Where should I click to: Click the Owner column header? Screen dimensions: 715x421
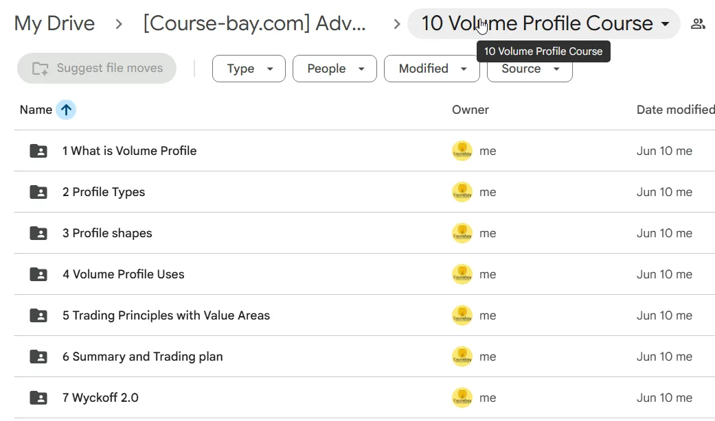(x=470, y=110)
